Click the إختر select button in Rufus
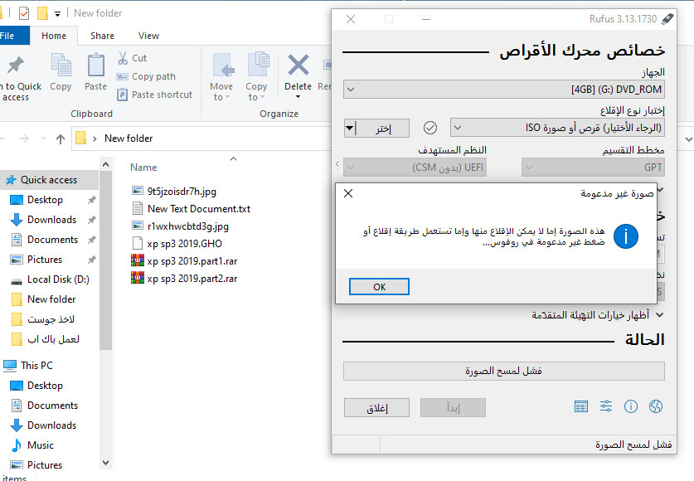Image resolution: width=694 pixels, height=481 pixels. pyautogui.click(x=383, y=129)
